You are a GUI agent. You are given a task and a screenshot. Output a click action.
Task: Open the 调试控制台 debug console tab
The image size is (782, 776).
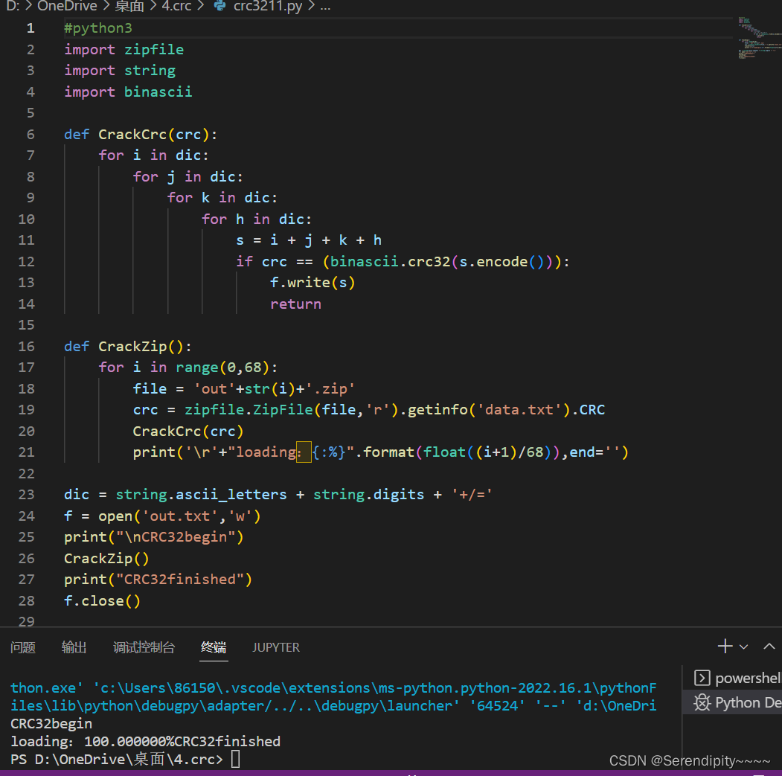coord(144,647)
